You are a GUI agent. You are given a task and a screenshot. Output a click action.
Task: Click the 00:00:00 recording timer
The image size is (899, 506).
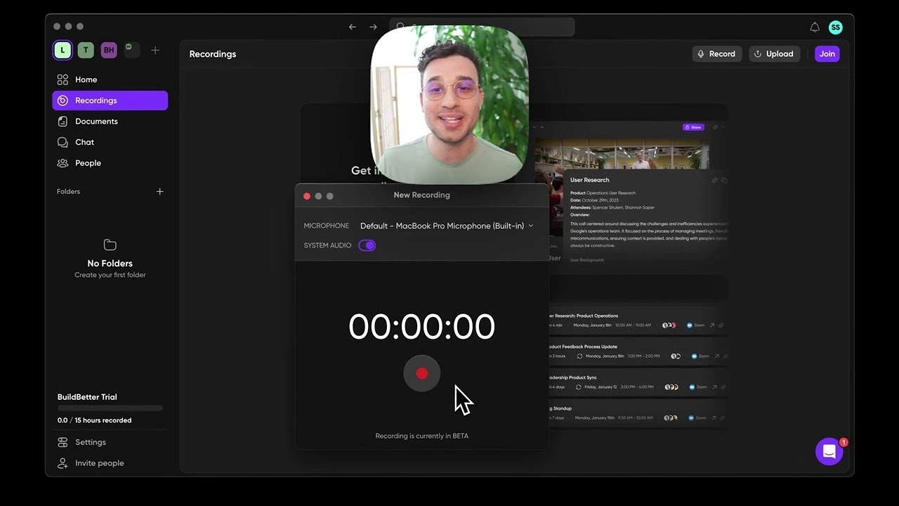point(421,327)
